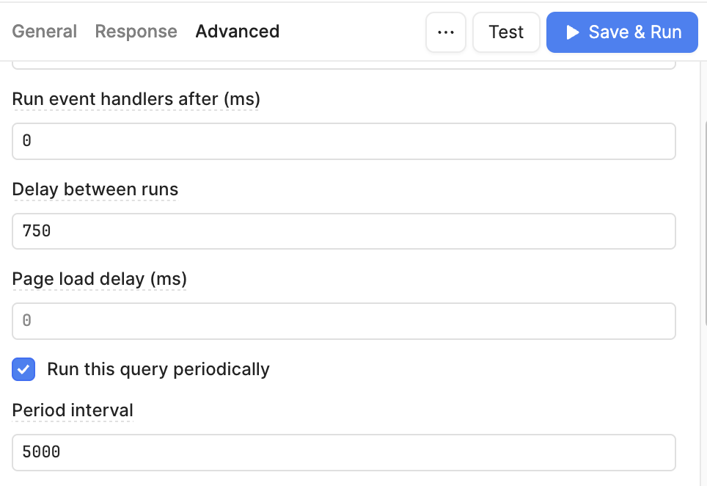Click the Delay between runs label
707x486 pixels.
click(95, 189)
